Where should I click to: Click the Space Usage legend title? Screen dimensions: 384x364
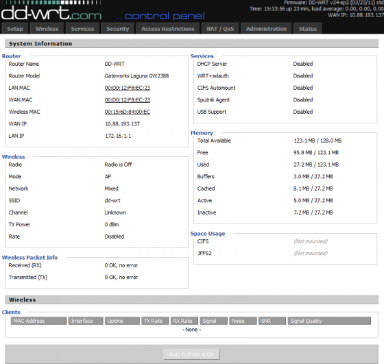208,234
